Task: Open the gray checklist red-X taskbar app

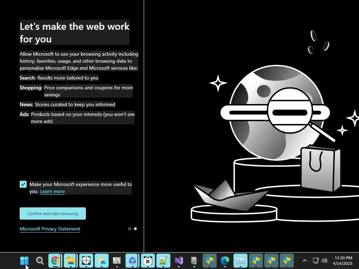Action: [194, 261]
